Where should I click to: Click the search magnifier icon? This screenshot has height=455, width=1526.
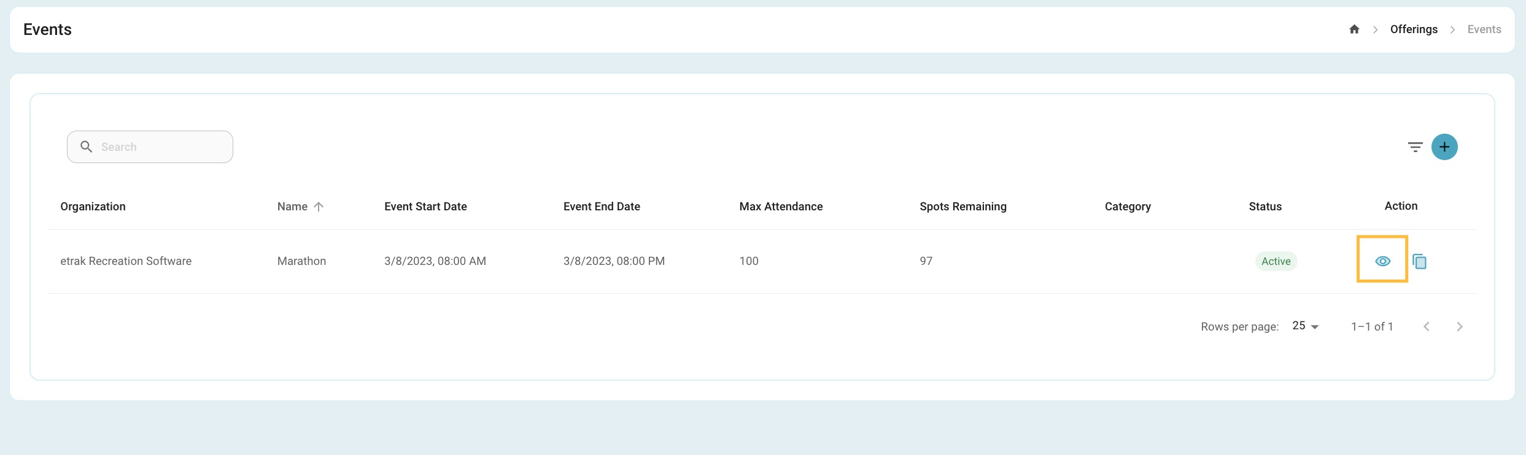point(87,147)
